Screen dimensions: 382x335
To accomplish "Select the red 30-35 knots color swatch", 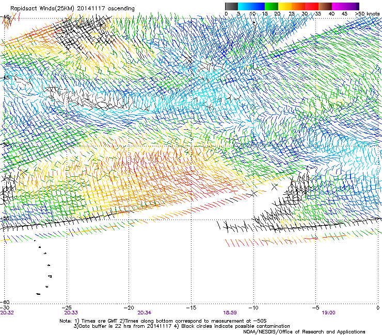I will [x=312, y=6].
